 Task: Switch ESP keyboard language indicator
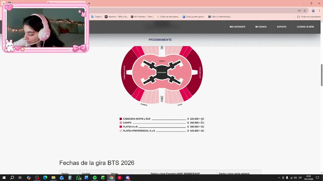[x=300, y=178]
